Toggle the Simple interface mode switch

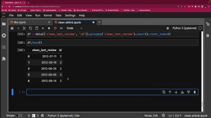tap(19, 116)
